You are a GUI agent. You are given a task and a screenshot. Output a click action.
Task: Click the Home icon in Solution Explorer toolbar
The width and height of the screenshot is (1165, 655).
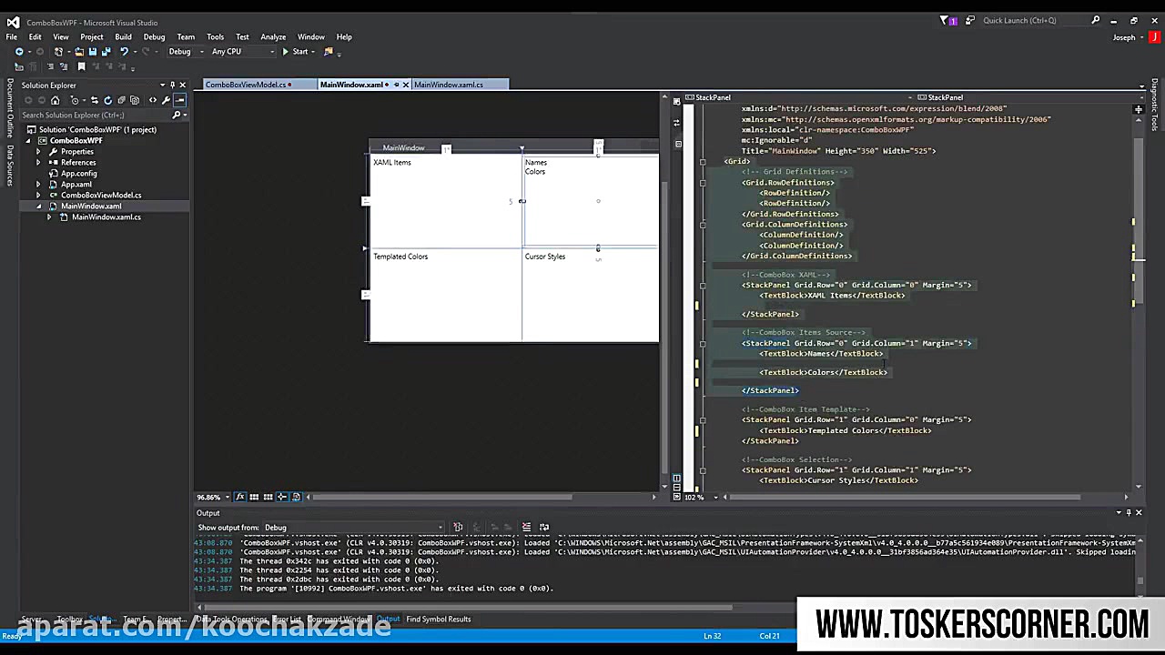coord(56,100)
